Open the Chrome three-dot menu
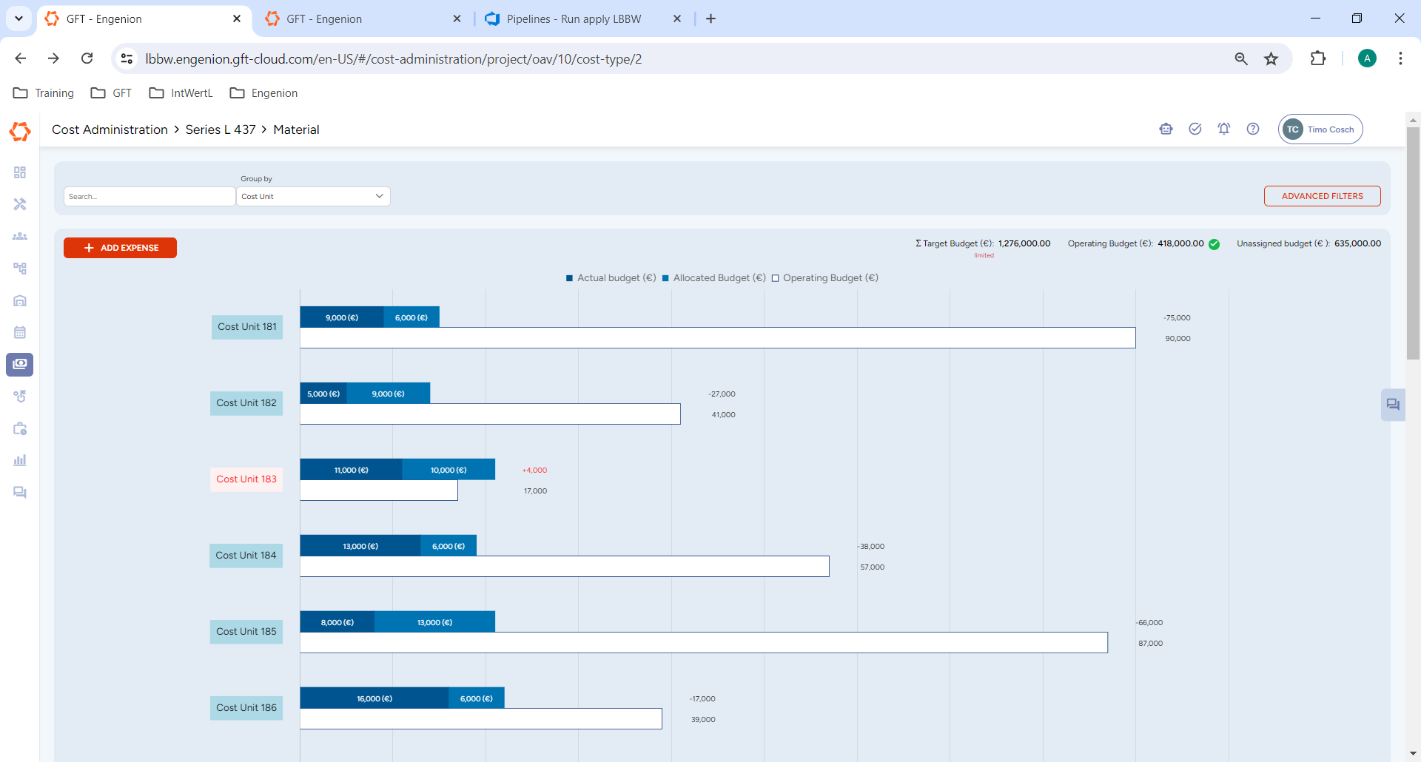The width and height of the screenshot is (1421, 762). (1400, 58)
